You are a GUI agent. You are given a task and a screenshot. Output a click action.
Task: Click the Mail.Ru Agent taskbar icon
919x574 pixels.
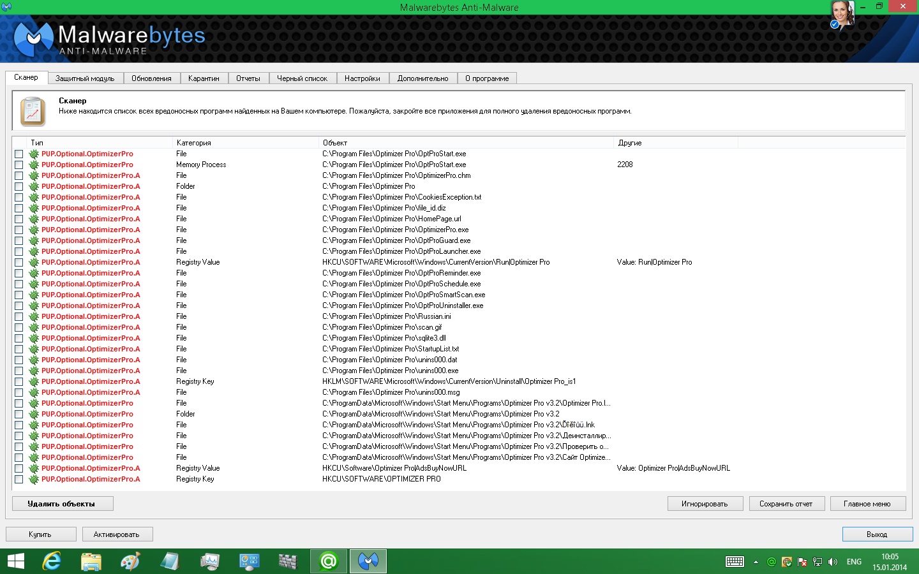click(328, 561)
